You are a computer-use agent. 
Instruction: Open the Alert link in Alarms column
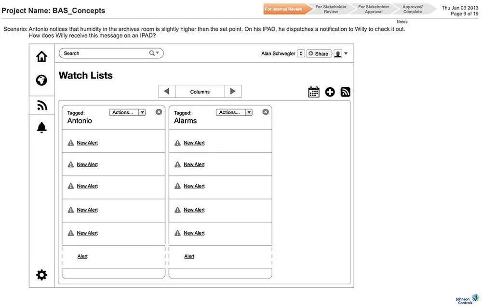(189, 256)
